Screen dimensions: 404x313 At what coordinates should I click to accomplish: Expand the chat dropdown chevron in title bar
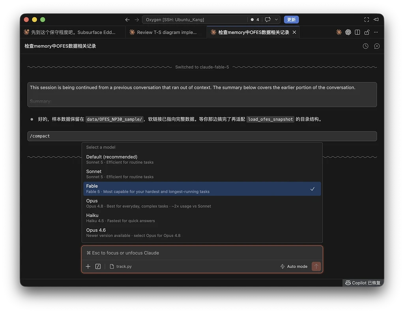point(276,20)
